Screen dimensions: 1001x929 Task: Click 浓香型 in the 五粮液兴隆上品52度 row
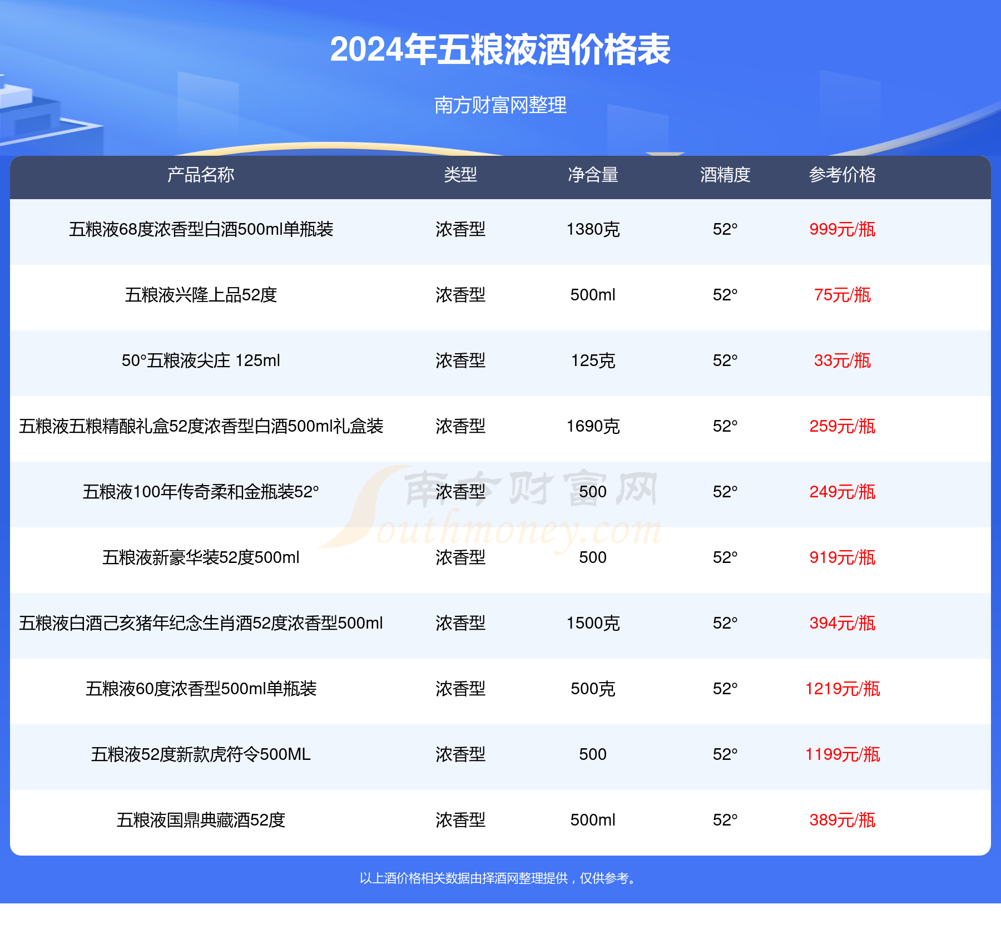point(460,295)
